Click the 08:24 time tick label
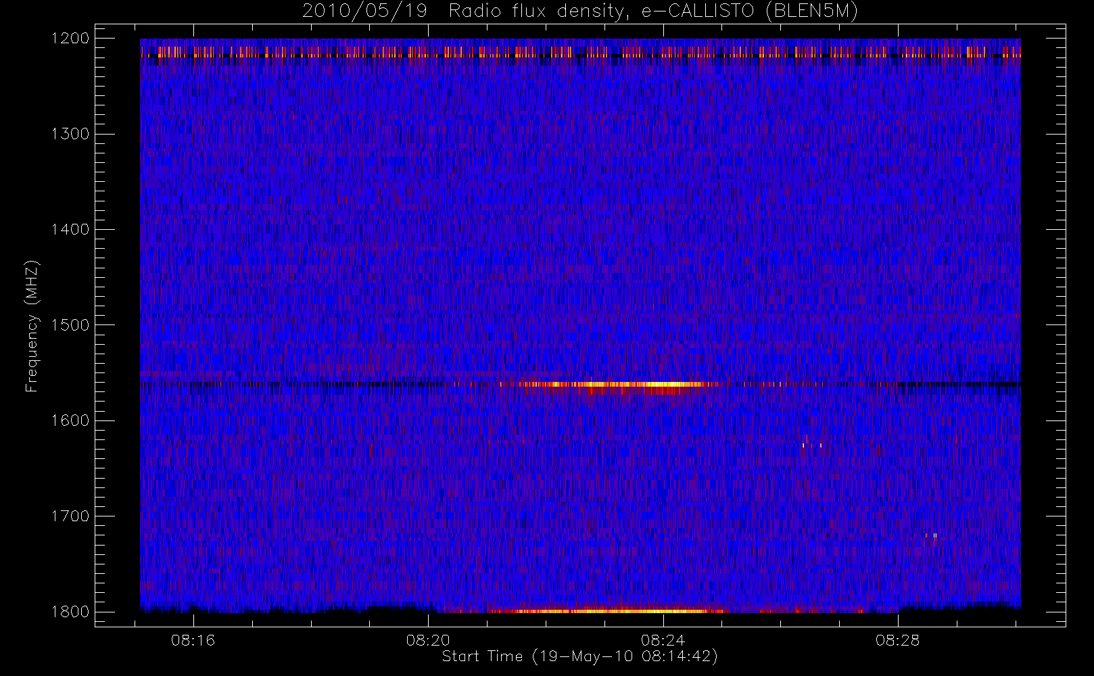Screen dimensions: 1094x676 pos(663,640)
